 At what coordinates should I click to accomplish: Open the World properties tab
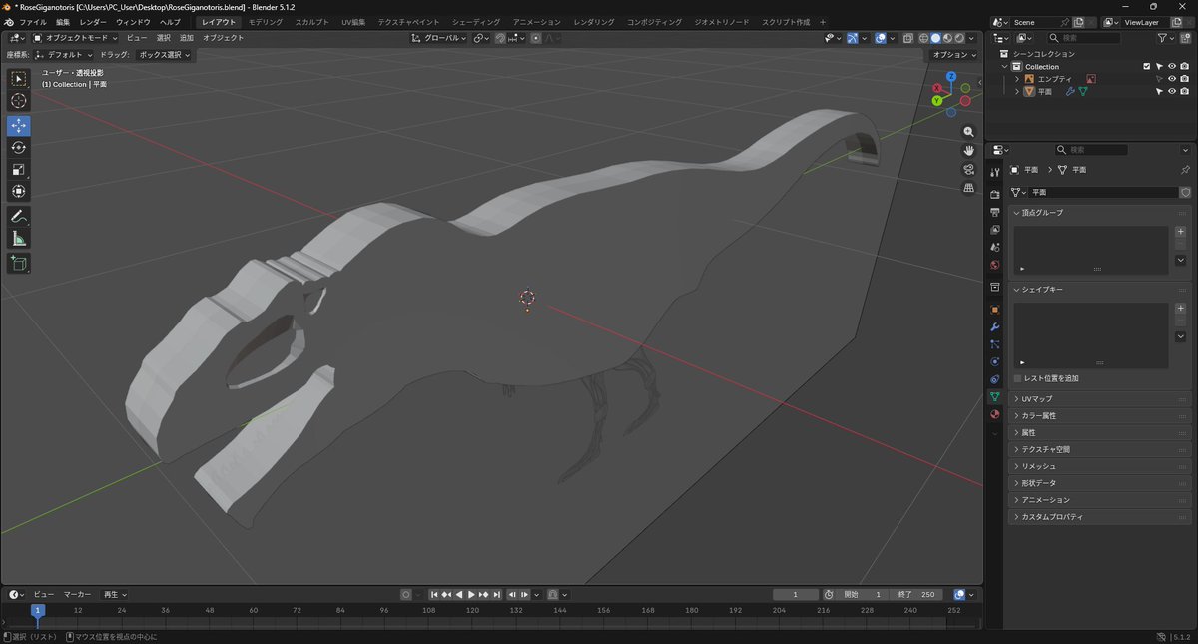tap(994, 265)
